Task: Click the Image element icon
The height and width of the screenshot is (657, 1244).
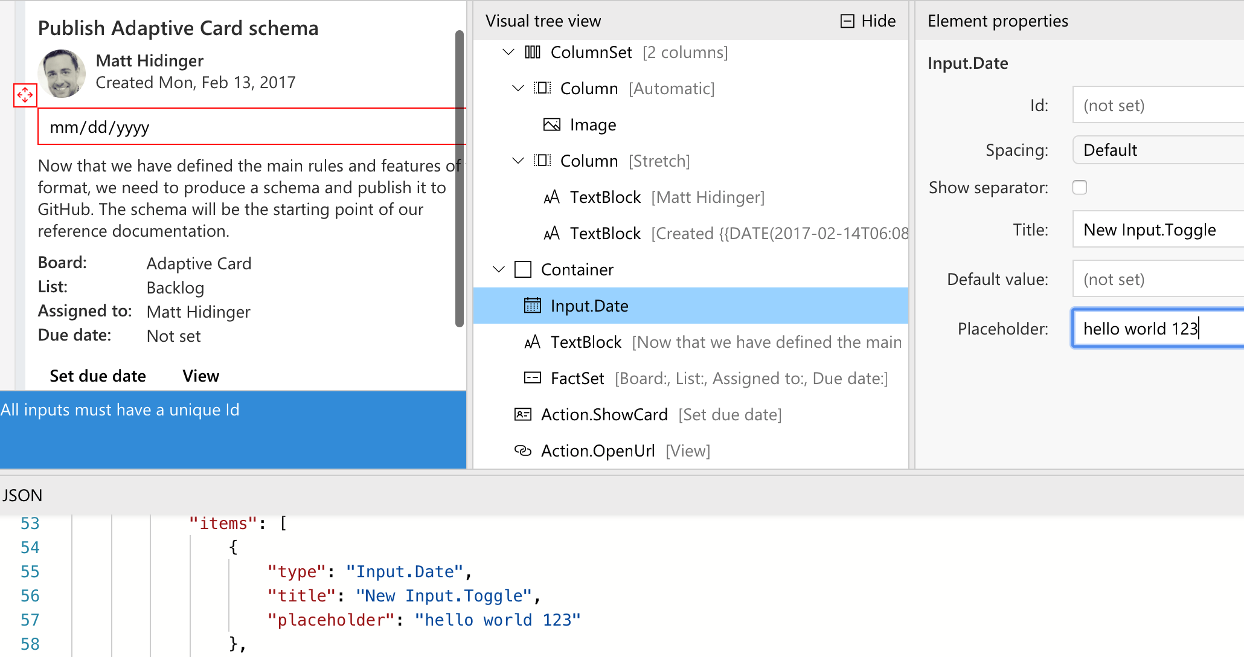Action: point(551,124)
